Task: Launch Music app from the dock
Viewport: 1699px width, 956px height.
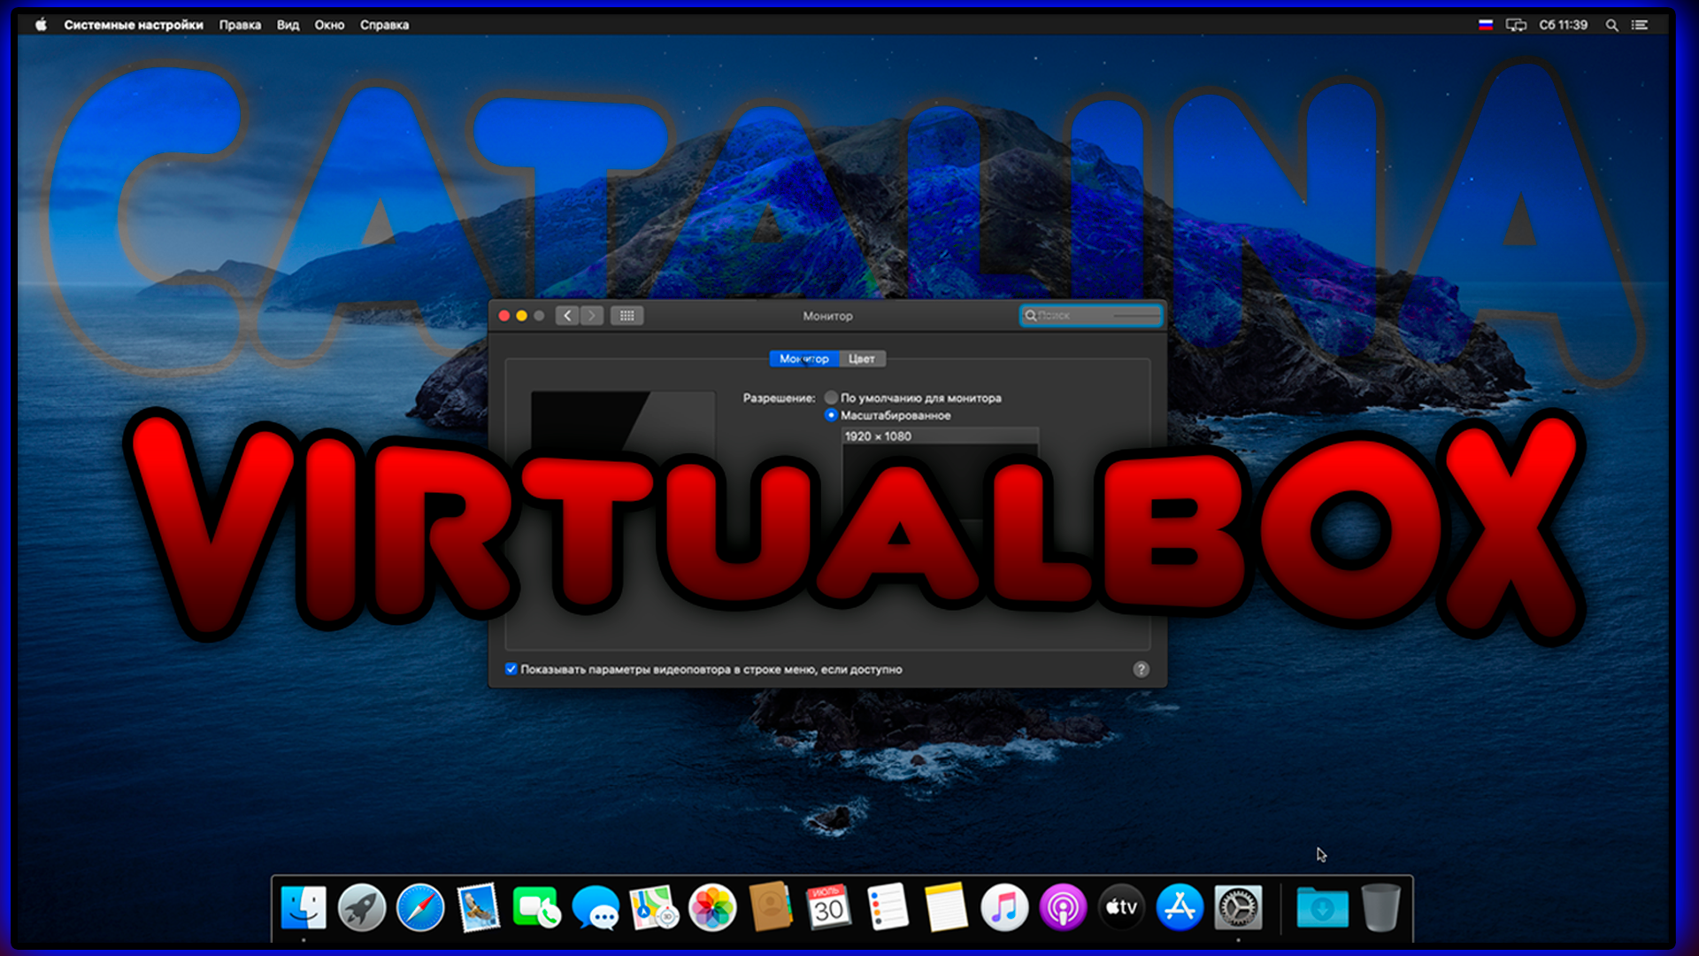Action: tap(1004, 907)
